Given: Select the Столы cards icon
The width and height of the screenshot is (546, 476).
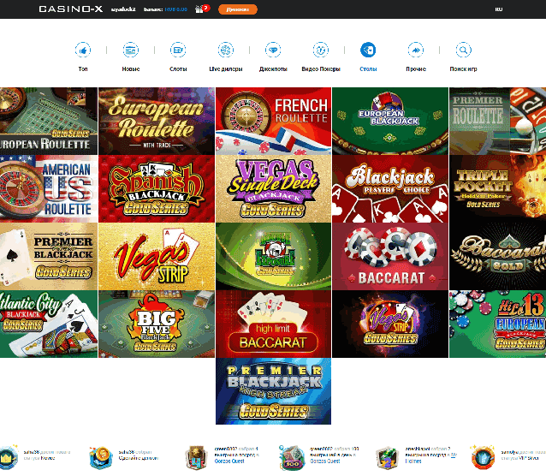Looking at the screenshot, I should coord(368,50).
